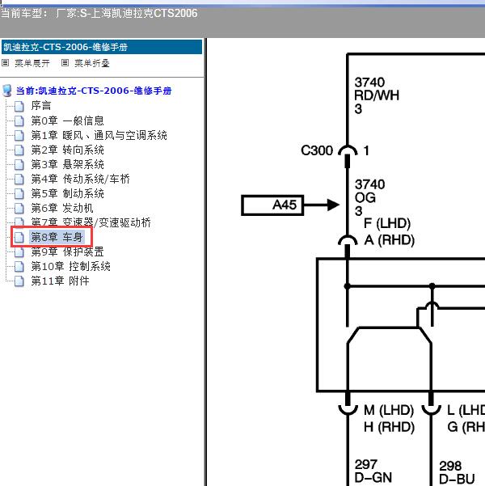The width and height of the screenshot is (485, 486).
Task: Click the computer icon at tree root
Action: click(6, 91)
